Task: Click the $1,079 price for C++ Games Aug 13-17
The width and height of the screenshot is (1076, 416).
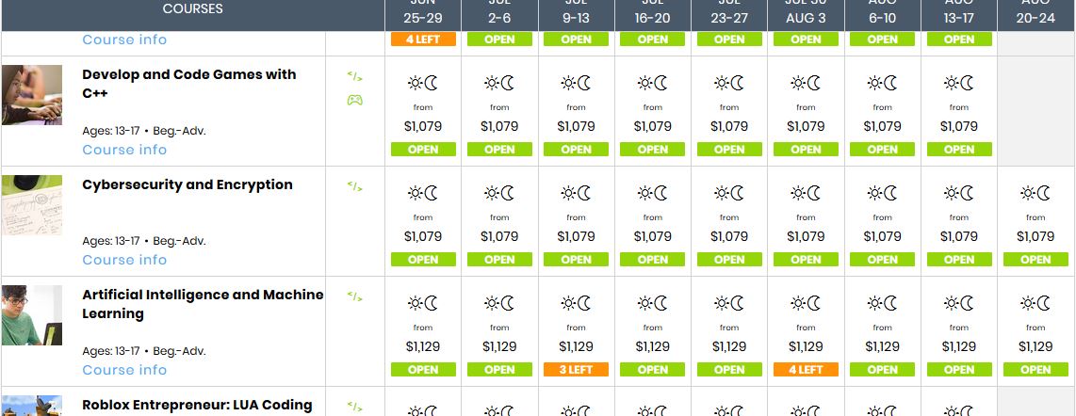Action: click(x=959, y=126)
